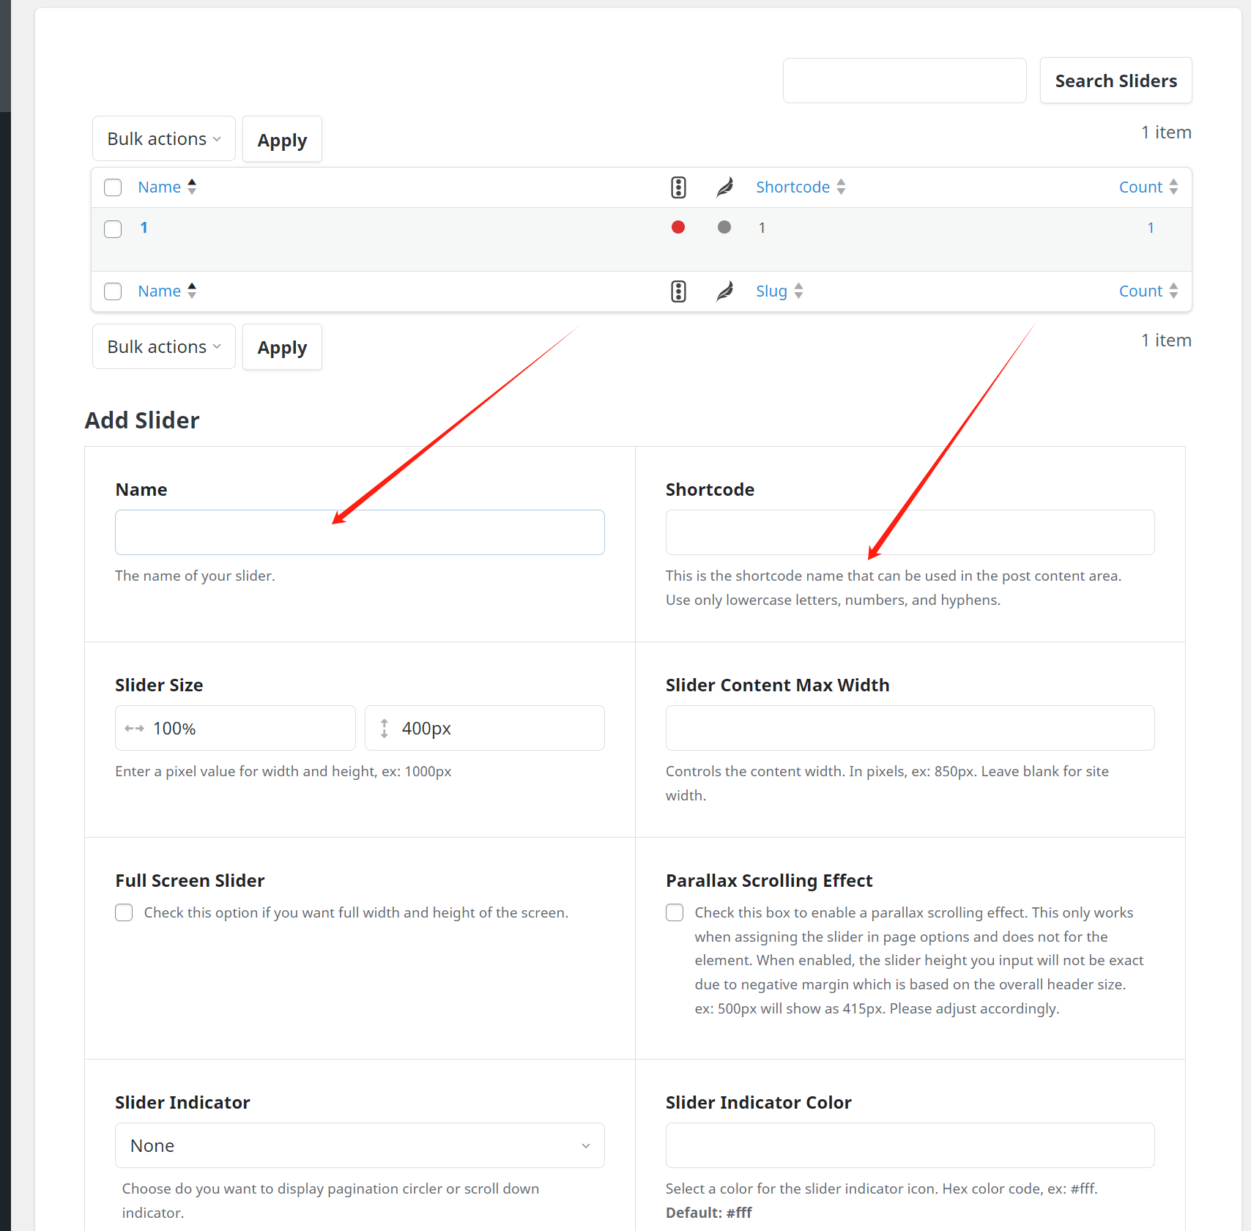Select the checkbox next to slider 1
Image resolution: width=1251 pixels, height=1231 pixels.
click(x=113, y=228)
